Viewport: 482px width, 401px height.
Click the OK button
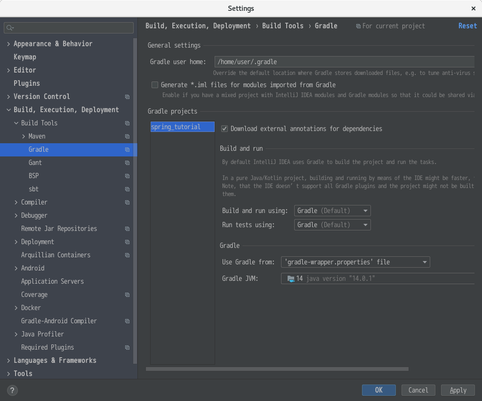379,390
